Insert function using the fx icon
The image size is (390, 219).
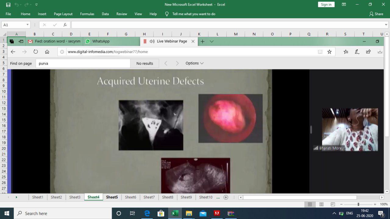click(x=65, y=25)
